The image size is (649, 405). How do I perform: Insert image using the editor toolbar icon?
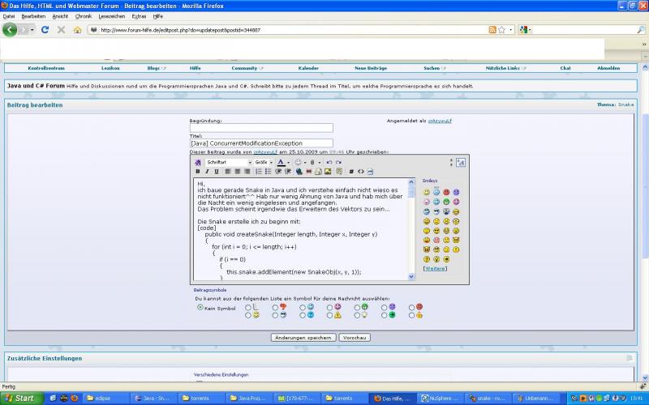coord(328,171)
